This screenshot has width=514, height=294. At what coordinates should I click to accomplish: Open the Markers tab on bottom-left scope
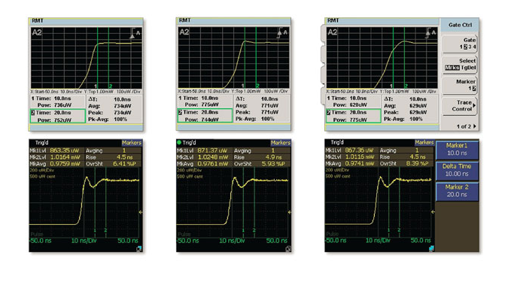point(132,143)
